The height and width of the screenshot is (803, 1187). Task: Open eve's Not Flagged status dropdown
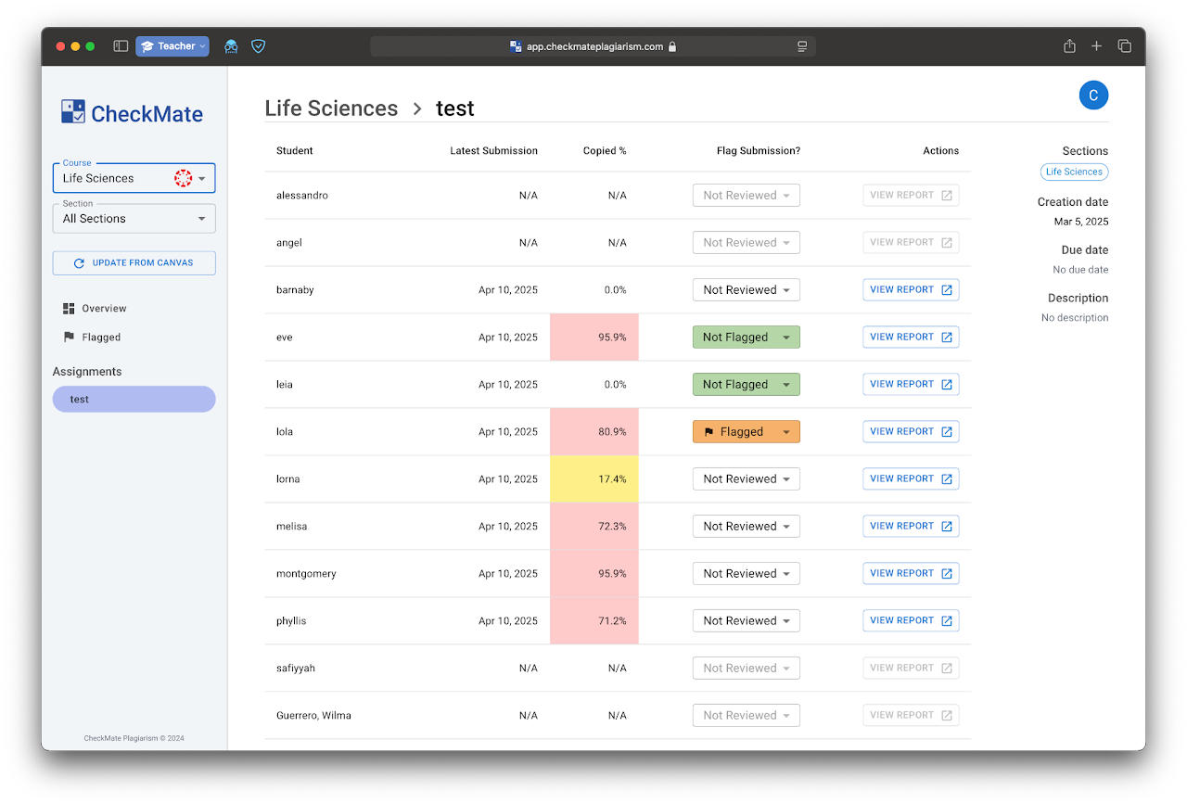[x=746, y=337]
